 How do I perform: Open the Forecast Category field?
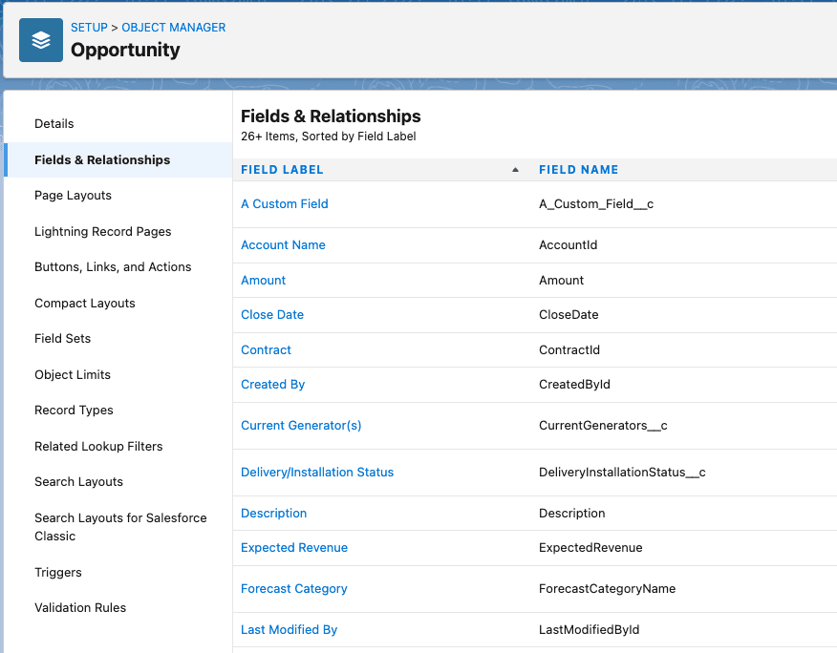pos(293,588)
